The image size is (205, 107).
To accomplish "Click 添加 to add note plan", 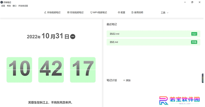I will (127, 80).
